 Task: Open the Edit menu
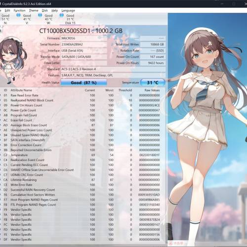(x=7, y=10)
